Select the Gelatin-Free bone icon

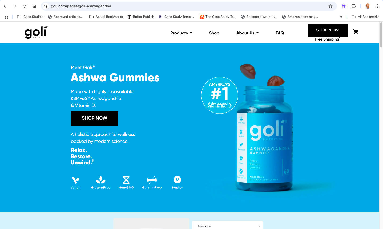point(152,180)
